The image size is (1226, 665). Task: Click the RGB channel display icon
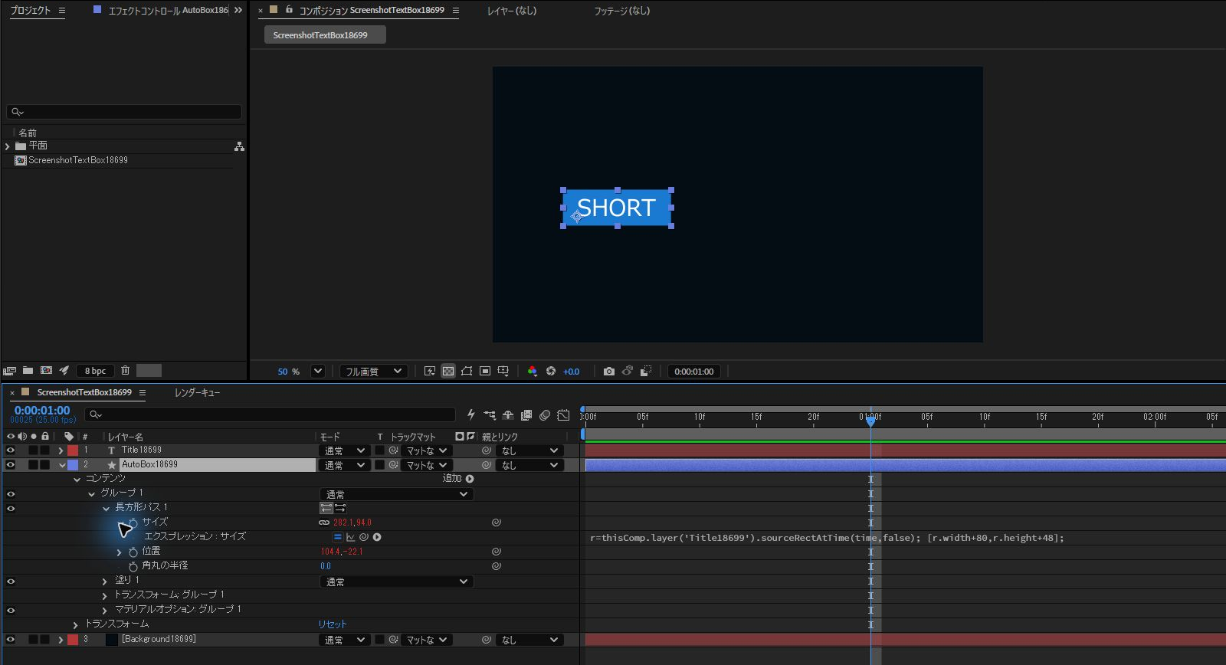[x=533, y=372]
